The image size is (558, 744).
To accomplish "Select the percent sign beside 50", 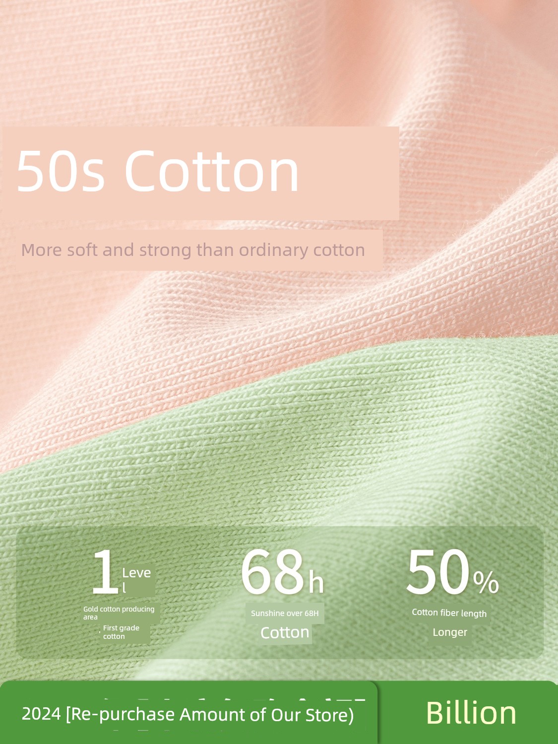I will click(x=486, y=582).
